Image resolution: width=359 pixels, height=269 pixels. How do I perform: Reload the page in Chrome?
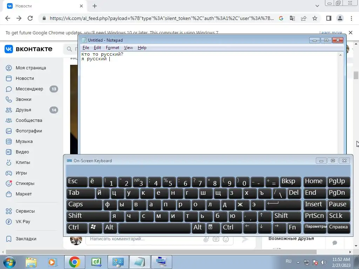click(30, 18)
